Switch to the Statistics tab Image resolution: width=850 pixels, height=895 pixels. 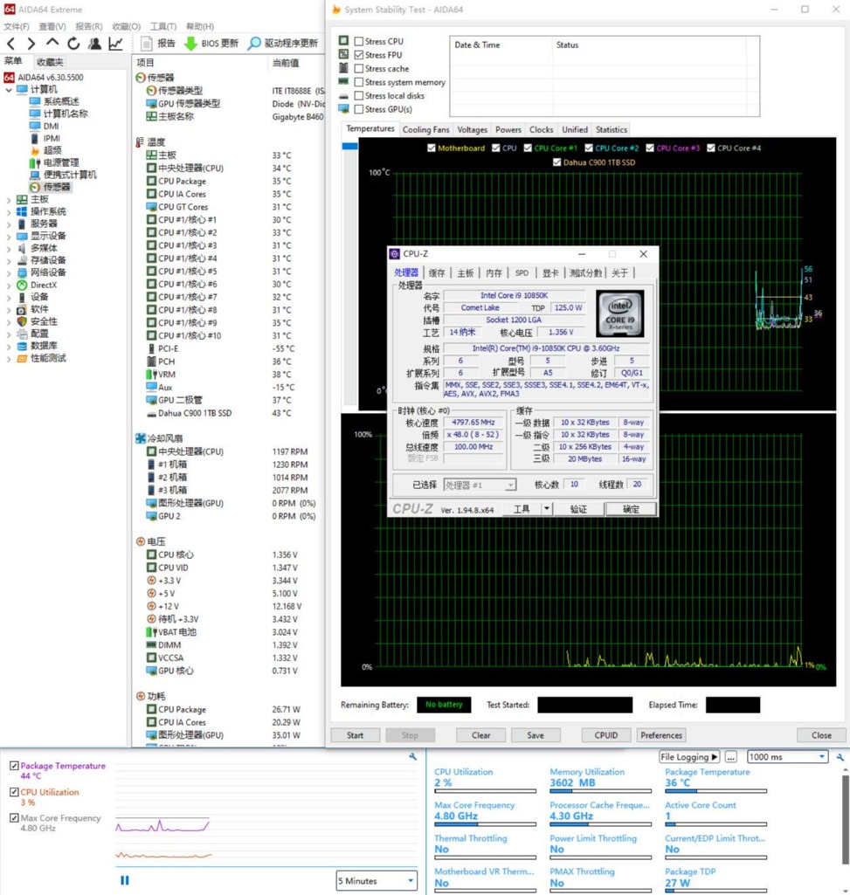tap(612, 129)
